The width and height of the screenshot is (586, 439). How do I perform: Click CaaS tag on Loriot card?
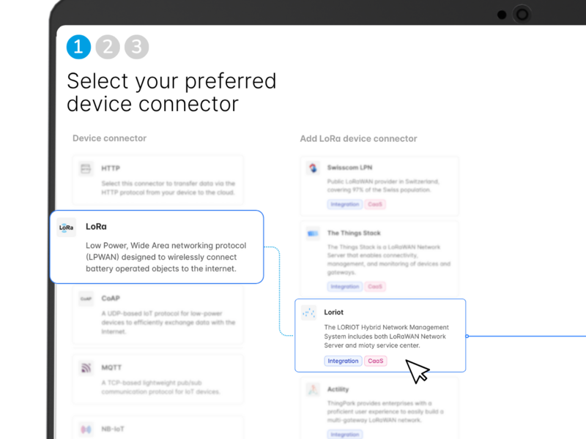tap(376, 361)
